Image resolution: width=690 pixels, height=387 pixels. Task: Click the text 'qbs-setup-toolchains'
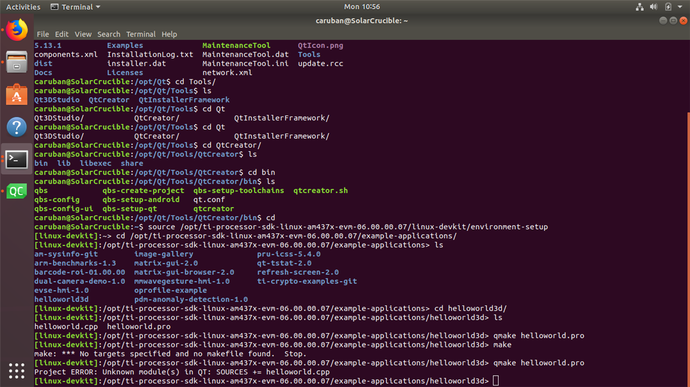pos(239,190)
